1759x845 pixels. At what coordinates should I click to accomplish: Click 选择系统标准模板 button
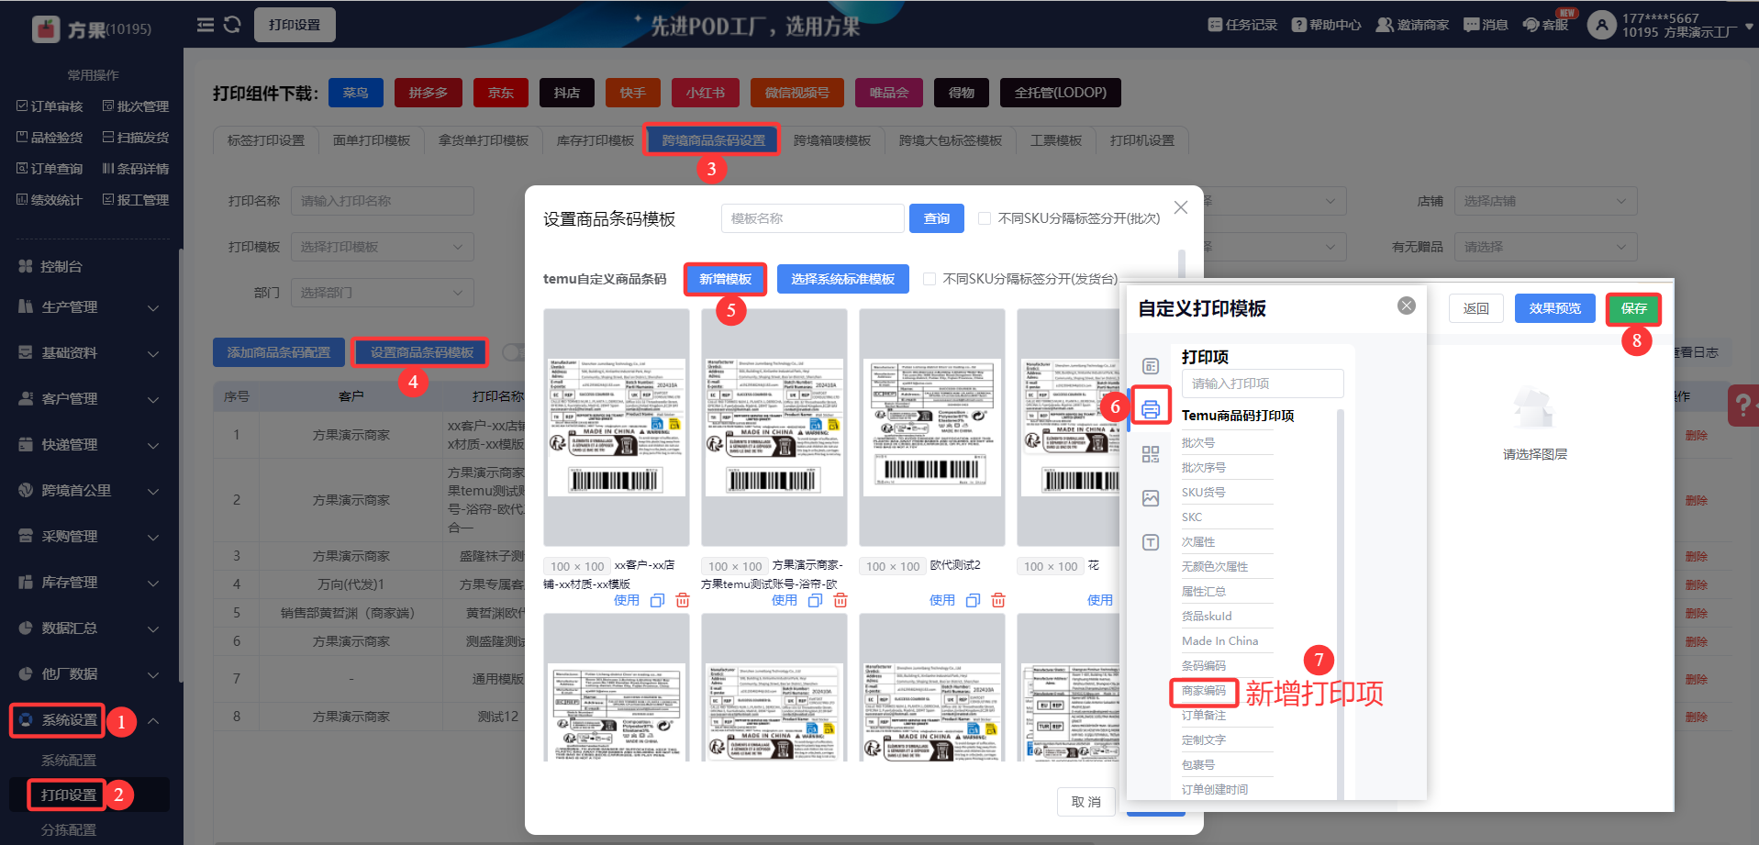pyautogui.click(x=843, y=279)
